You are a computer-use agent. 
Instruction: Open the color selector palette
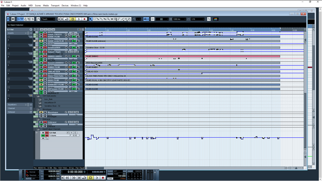(x=216, y=19)
